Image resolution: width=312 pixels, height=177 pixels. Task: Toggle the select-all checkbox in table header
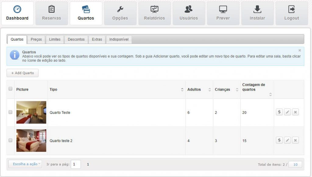10,89
